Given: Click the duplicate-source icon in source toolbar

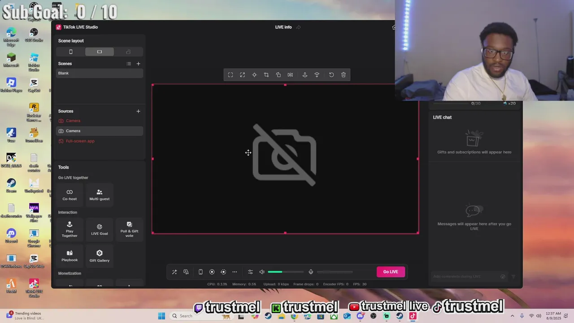Looking at the screenshot, I should [278, 75].
